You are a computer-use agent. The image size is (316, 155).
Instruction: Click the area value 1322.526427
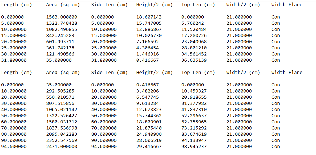pos(61,116)
